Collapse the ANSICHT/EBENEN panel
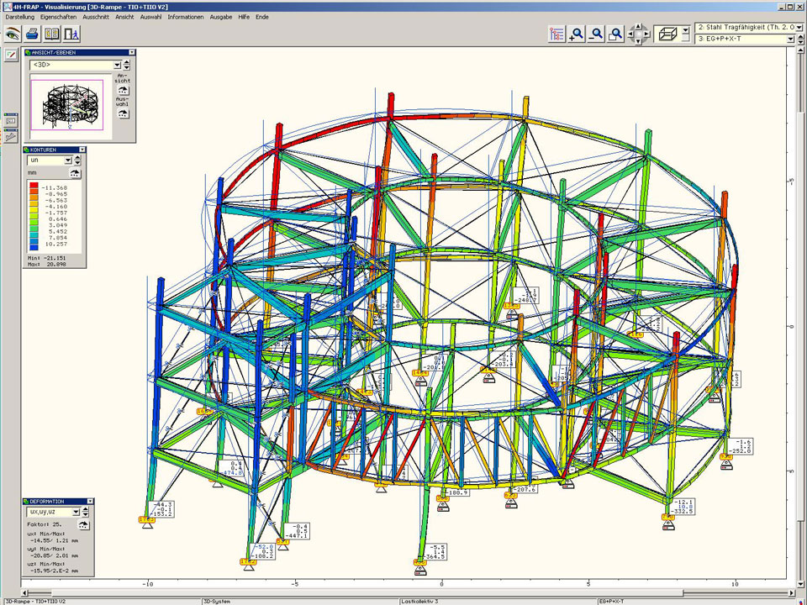The width and height of the screenshot is (807, 605). tap(131, 52)
